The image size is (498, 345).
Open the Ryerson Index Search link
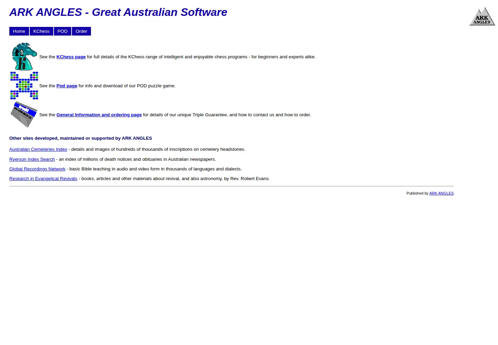(x=32, y=159)
